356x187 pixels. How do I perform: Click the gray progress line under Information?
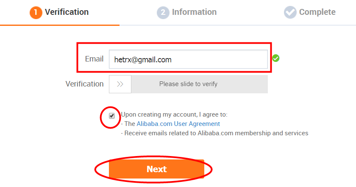238,25
